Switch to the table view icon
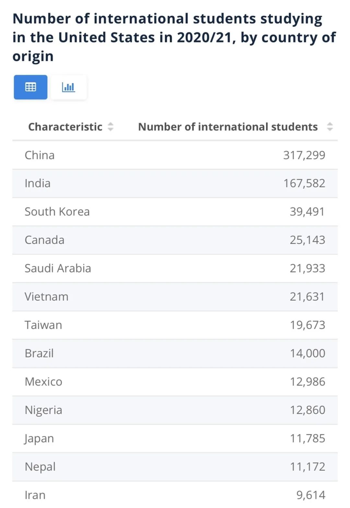The height and width of the screenshot is (508, 350). tap(30, 87)
